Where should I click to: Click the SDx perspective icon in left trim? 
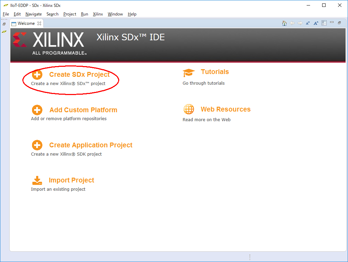click(x=4, y=31)
